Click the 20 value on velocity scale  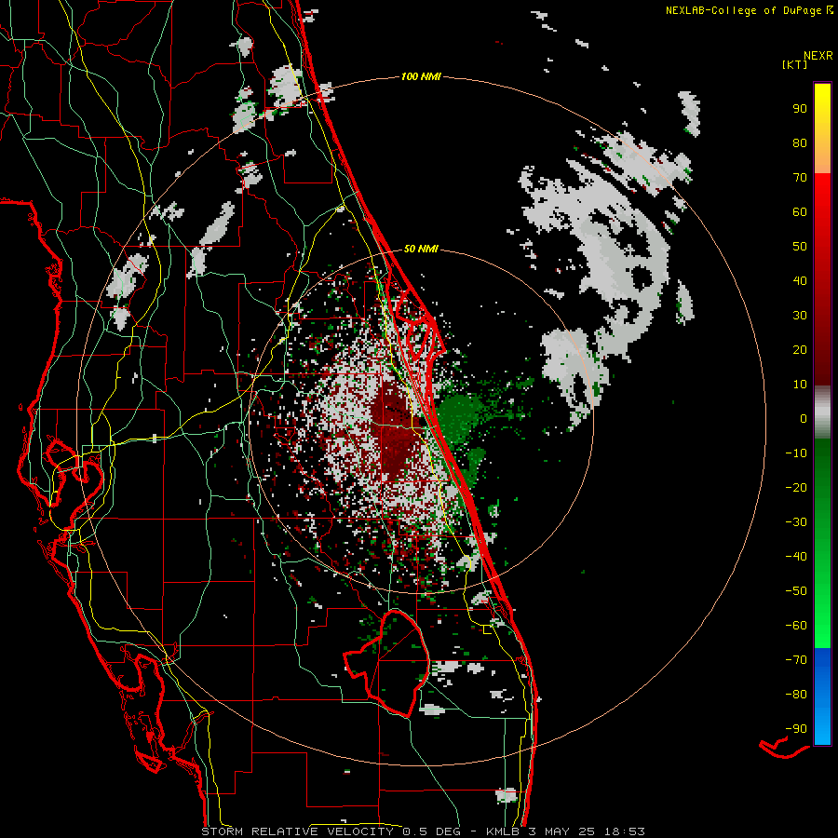(x=800, y=349)
